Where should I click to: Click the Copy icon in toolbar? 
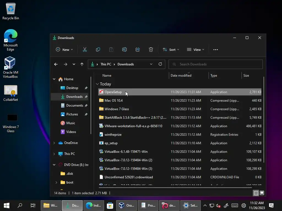pos(98,49)
